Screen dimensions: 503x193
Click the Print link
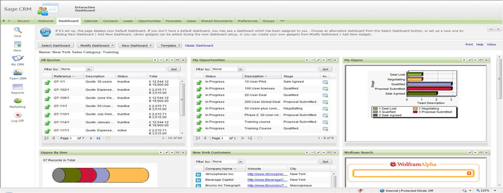pos(469,45)
